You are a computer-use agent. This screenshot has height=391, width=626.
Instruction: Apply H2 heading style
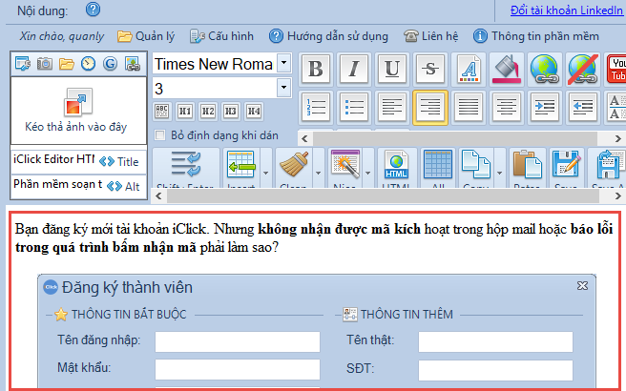tap(208, 111)
